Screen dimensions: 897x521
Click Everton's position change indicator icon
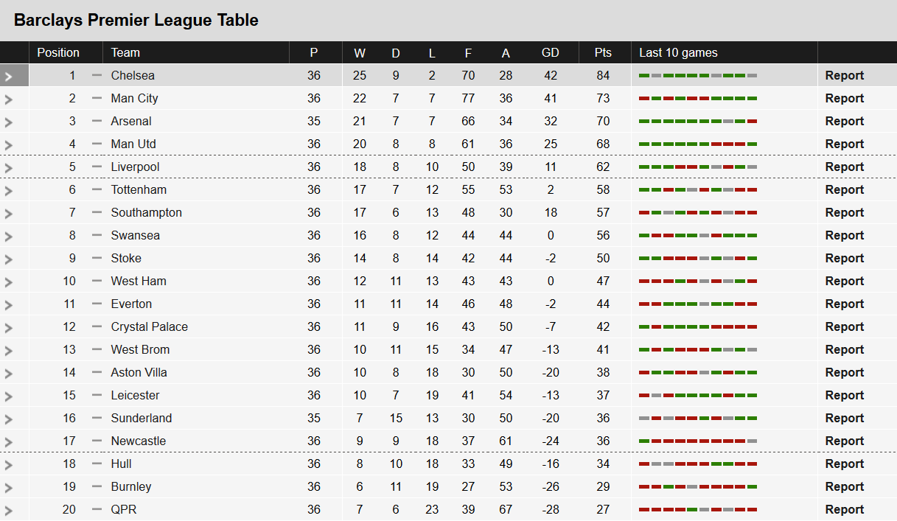(97, 304)
